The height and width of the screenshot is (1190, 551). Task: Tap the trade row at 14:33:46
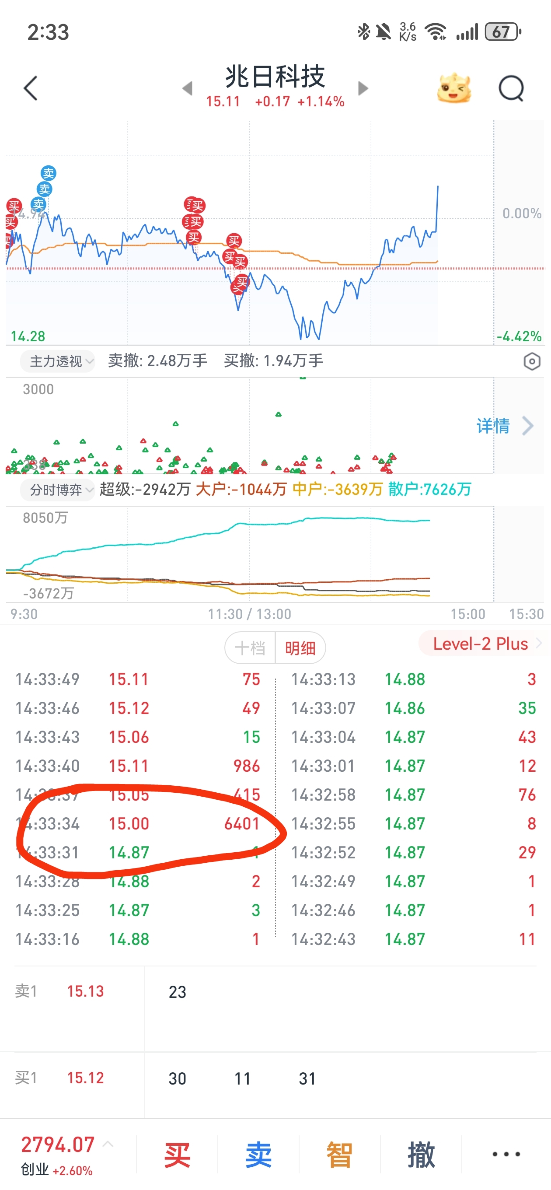[138, 708]
